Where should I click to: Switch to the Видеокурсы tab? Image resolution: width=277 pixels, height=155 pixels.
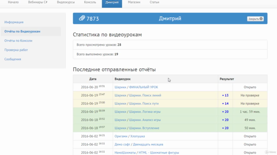(66, 2)
